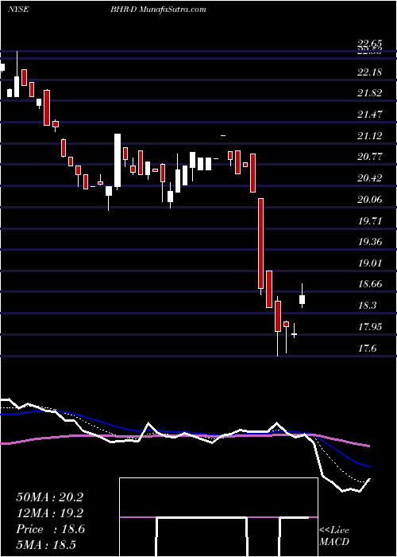Select the 20.77 price level label
This screenshot has height=557, width=397.
[370, 157]
